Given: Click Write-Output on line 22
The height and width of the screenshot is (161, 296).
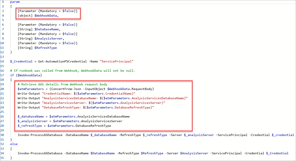Looking at the screenshot, I should (29, 98).
